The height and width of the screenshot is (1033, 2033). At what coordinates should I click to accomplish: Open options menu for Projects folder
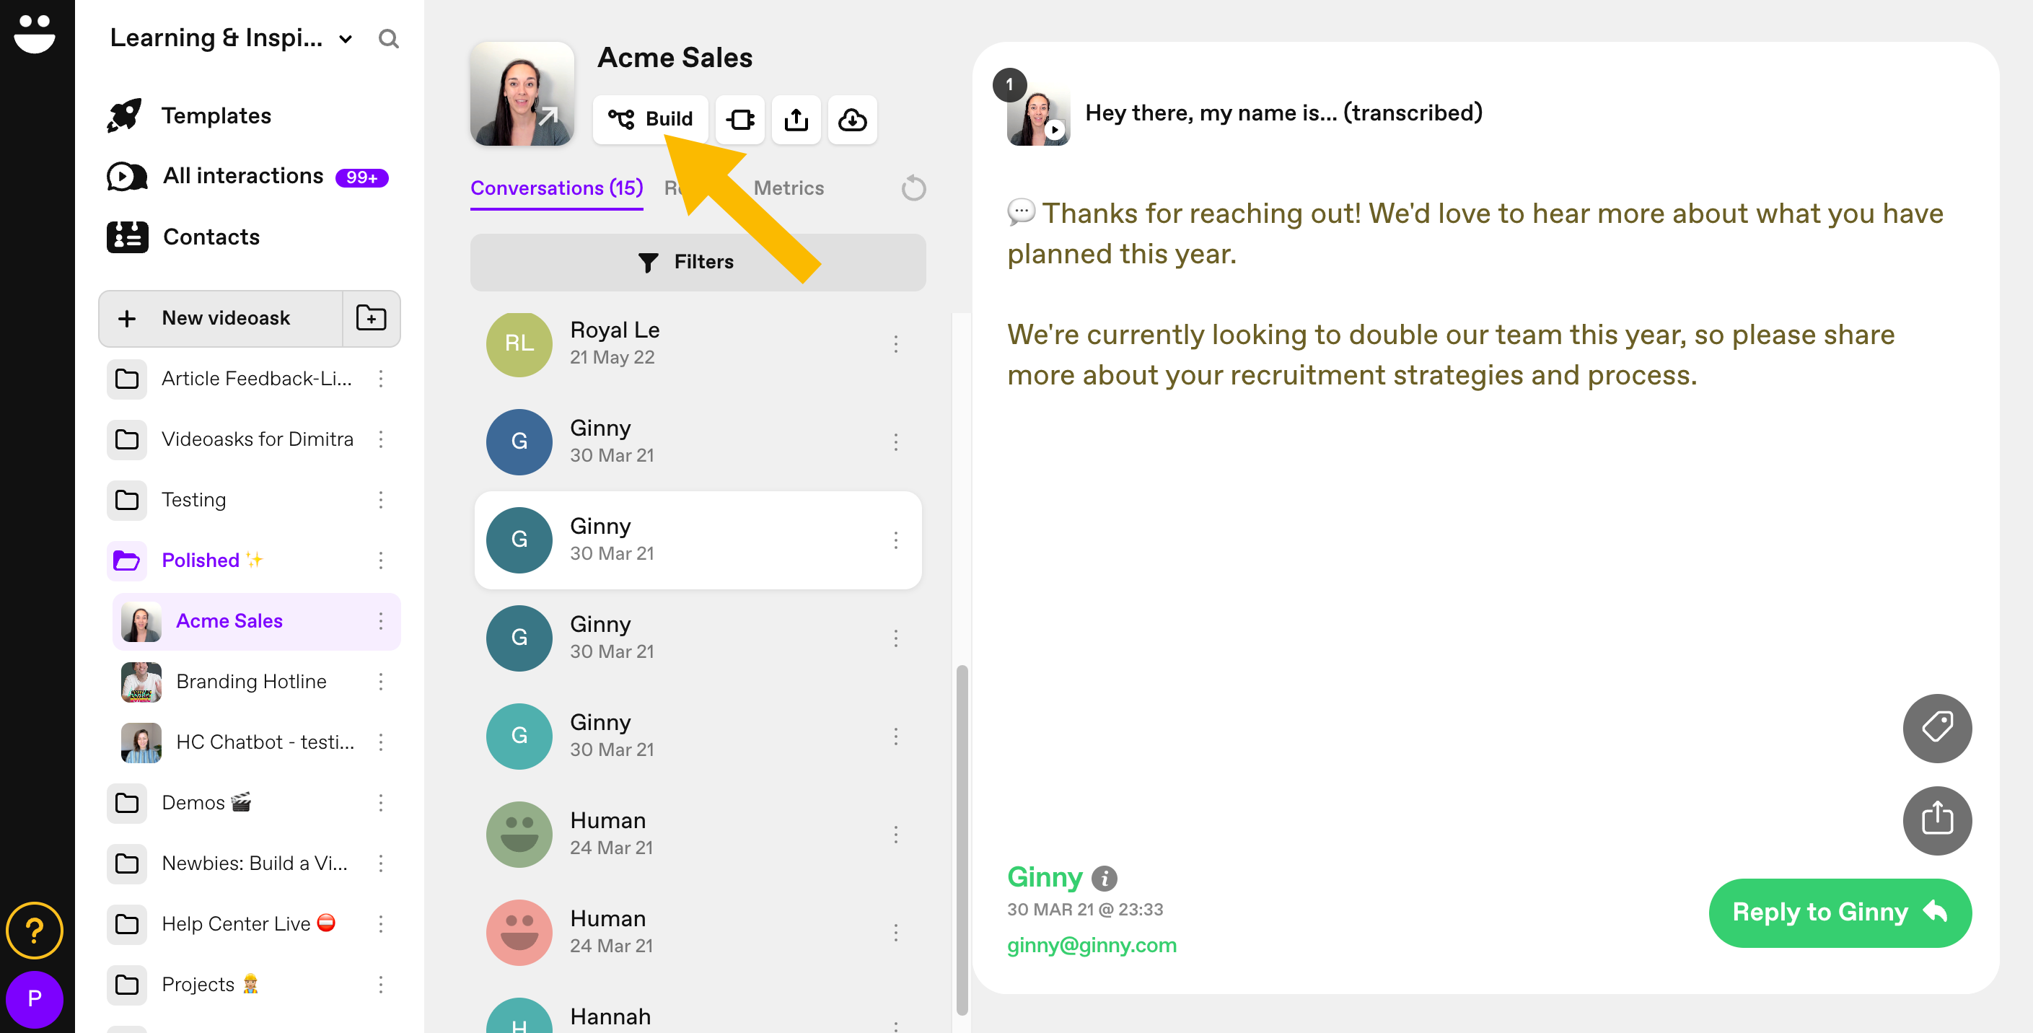click(x=381, y=985)
